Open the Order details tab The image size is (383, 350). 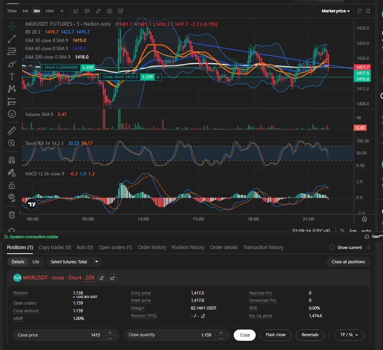(x=224, y=247)
